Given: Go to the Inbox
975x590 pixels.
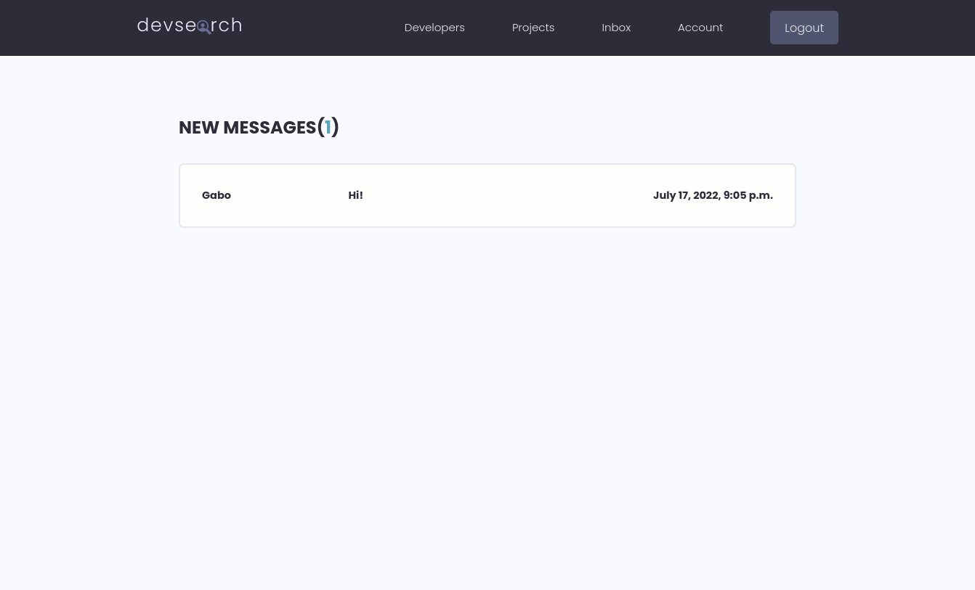Looking at the screenshot, I should pyautogui.click(x=615, y=27).
